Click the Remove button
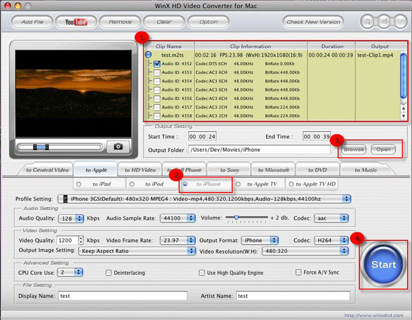This screenshot has width=412, height=320. coord(120,22)
